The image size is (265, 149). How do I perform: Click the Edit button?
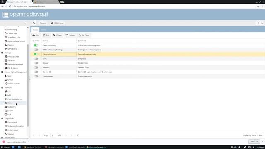tap(46, 35)
